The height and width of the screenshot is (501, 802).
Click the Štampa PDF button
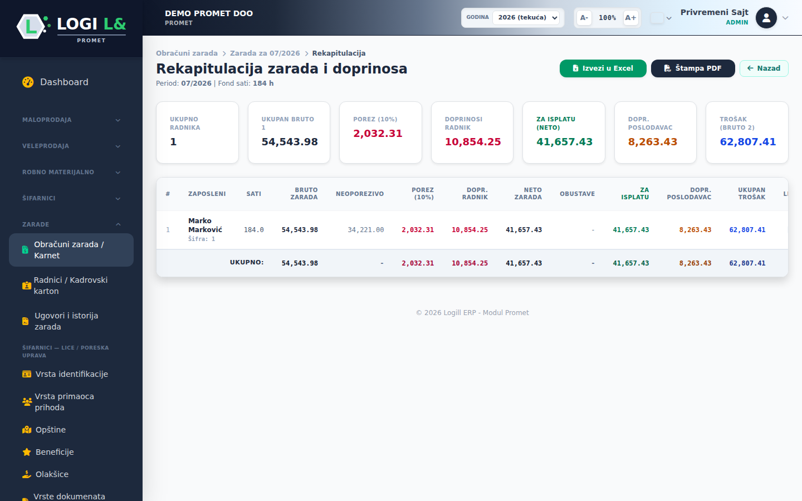pyautogui.click(x=693, y=68)
